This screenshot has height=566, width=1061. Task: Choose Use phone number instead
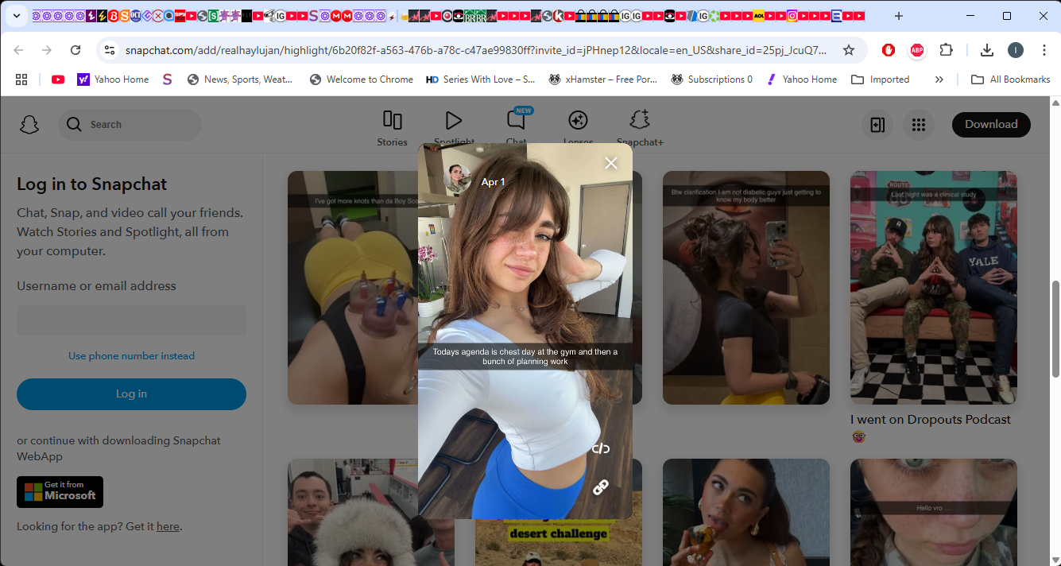pos(131,355)
